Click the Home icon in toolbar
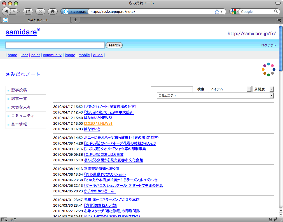The height and width of the screenshot is (222, 283). (52, 11)
